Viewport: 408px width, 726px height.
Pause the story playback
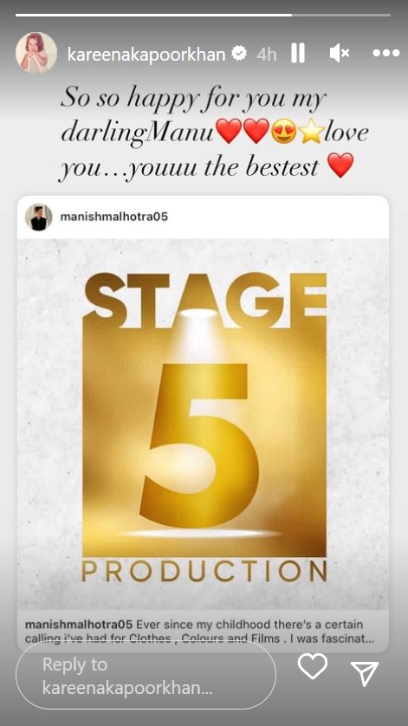[x=298, y=54]
